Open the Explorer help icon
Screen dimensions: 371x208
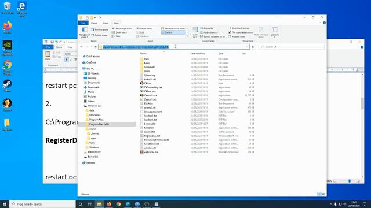point(325,23)
